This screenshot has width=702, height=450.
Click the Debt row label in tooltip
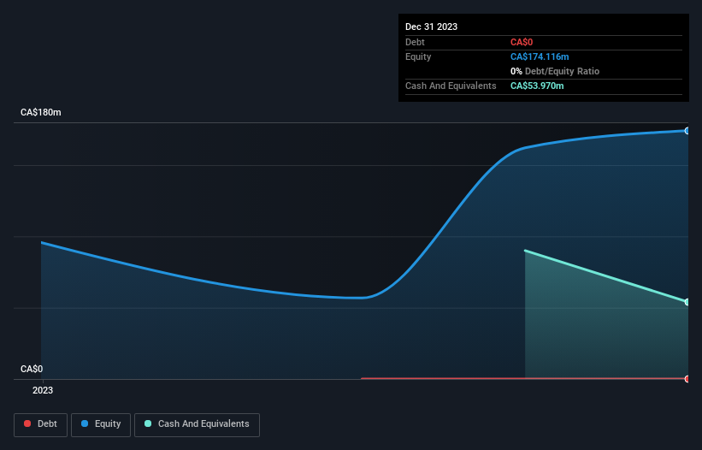(x=415, y=42)
